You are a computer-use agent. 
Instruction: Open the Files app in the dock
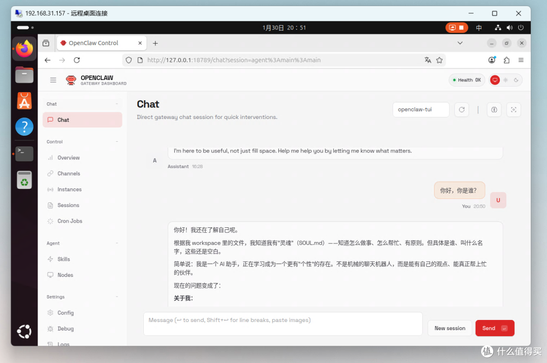pos(24,74)
